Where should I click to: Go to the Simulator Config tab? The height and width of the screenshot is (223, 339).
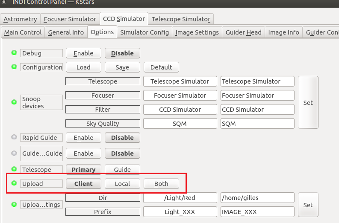click(x=144, y=32)
